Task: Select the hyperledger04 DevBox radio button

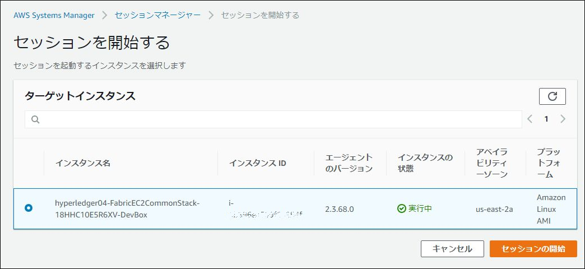Action: pyautogui.click(x=29, y=208)
